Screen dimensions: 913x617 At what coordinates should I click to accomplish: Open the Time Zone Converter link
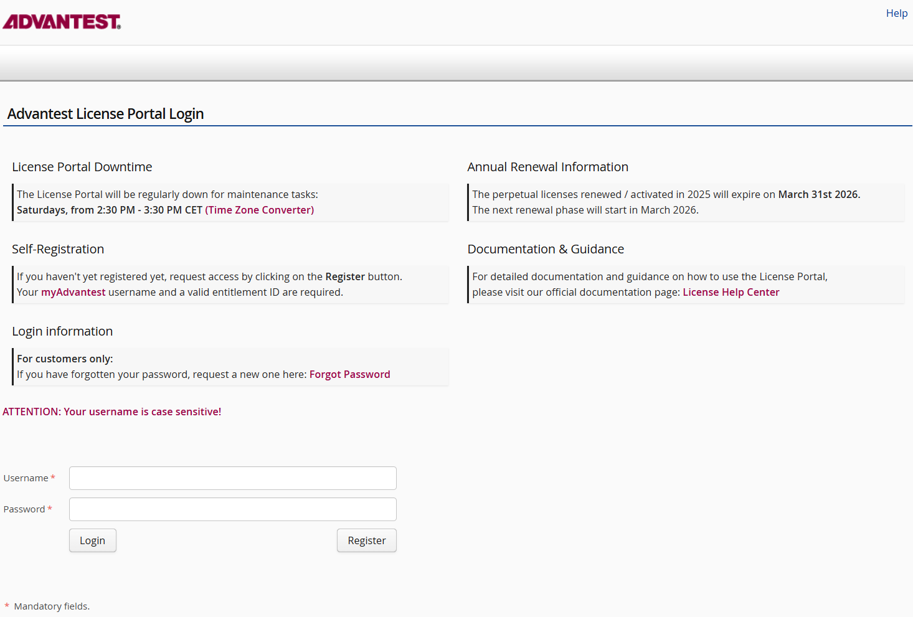point(259,210)
